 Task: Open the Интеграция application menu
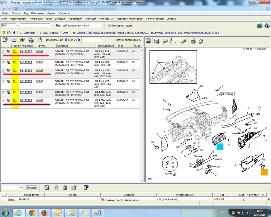click(36, 19)
